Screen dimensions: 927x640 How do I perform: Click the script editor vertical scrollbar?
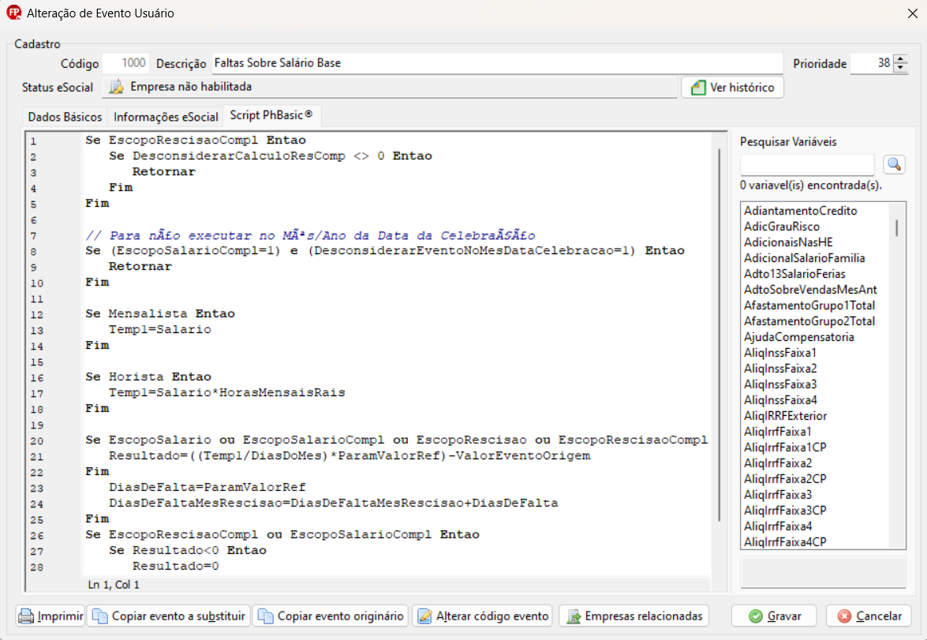pos(719,334)
